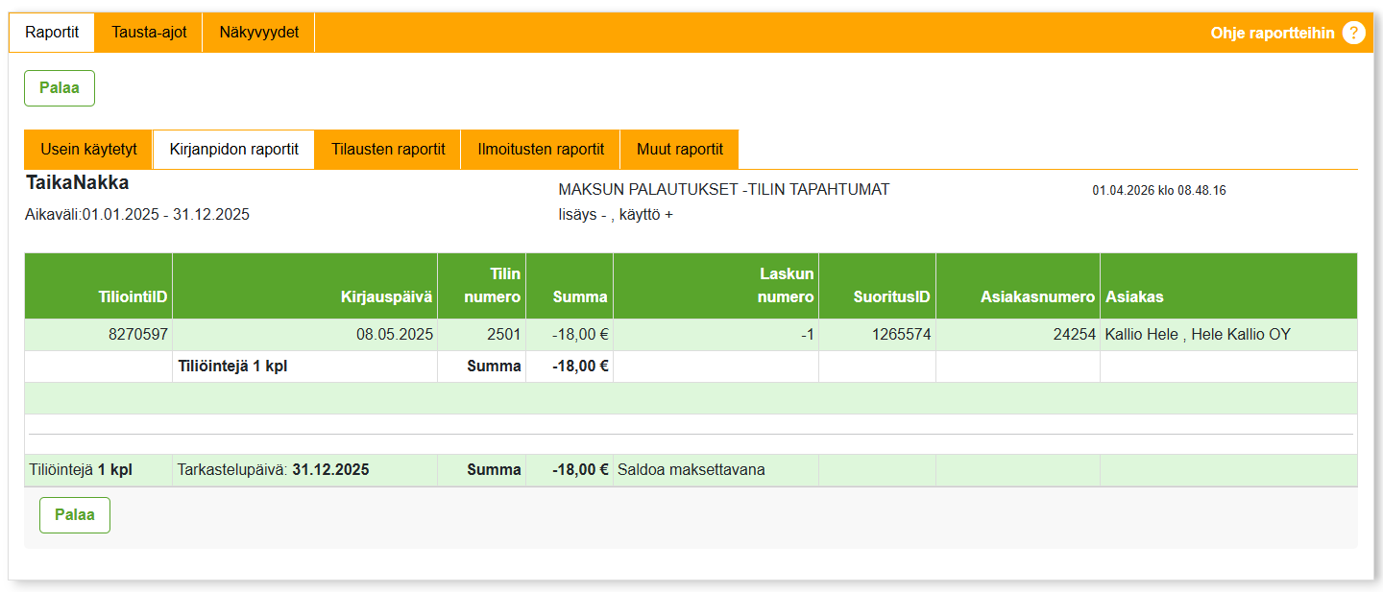Switch to the Muut raportit tab

[679, 150]
